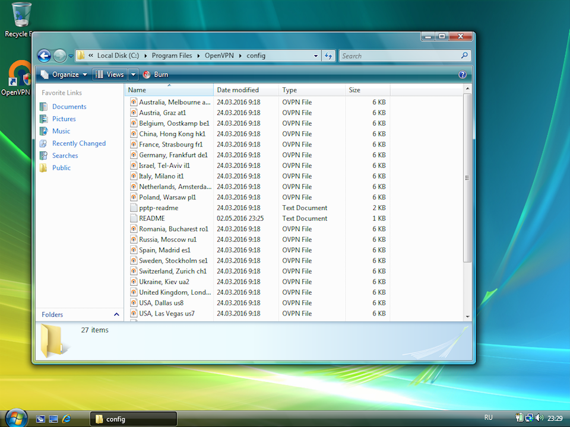Click the Views button

click(110, 75)
